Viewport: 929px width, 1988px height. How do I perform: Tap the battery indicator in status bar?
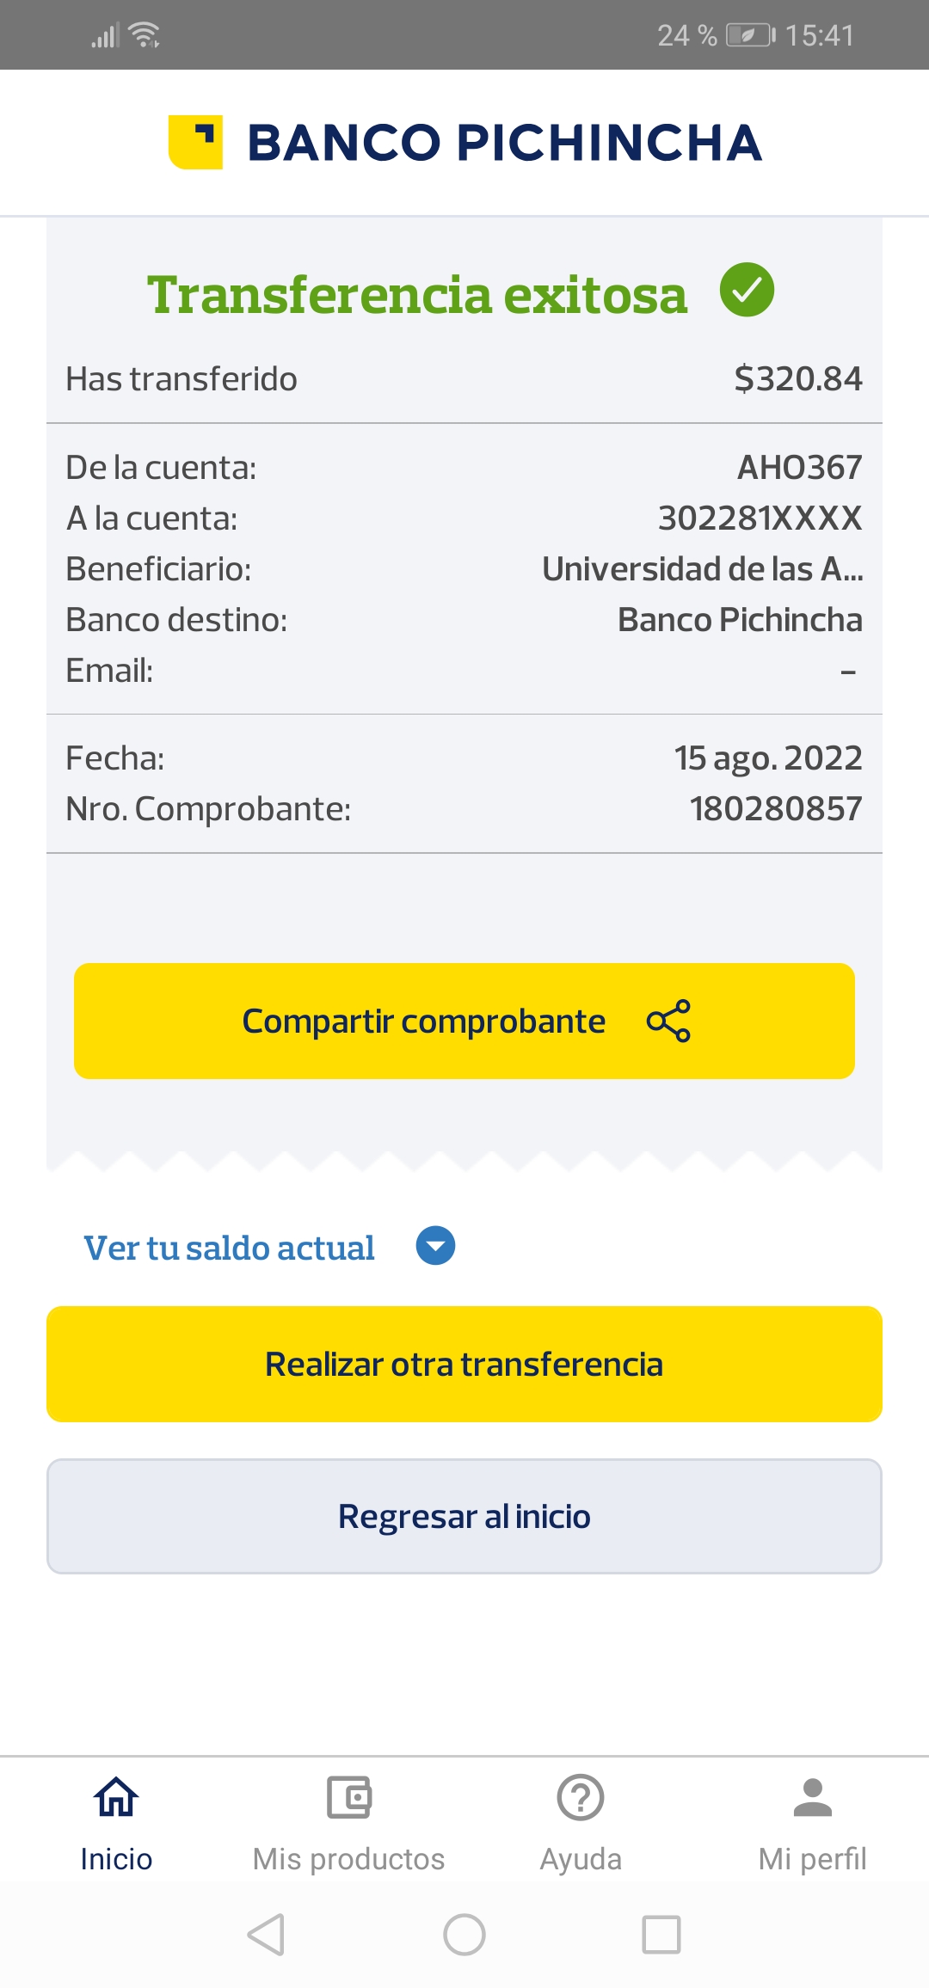pos(750,35)
